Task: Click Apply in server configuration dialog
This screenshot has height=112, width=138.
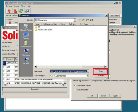Action: [x=115, y=96]
